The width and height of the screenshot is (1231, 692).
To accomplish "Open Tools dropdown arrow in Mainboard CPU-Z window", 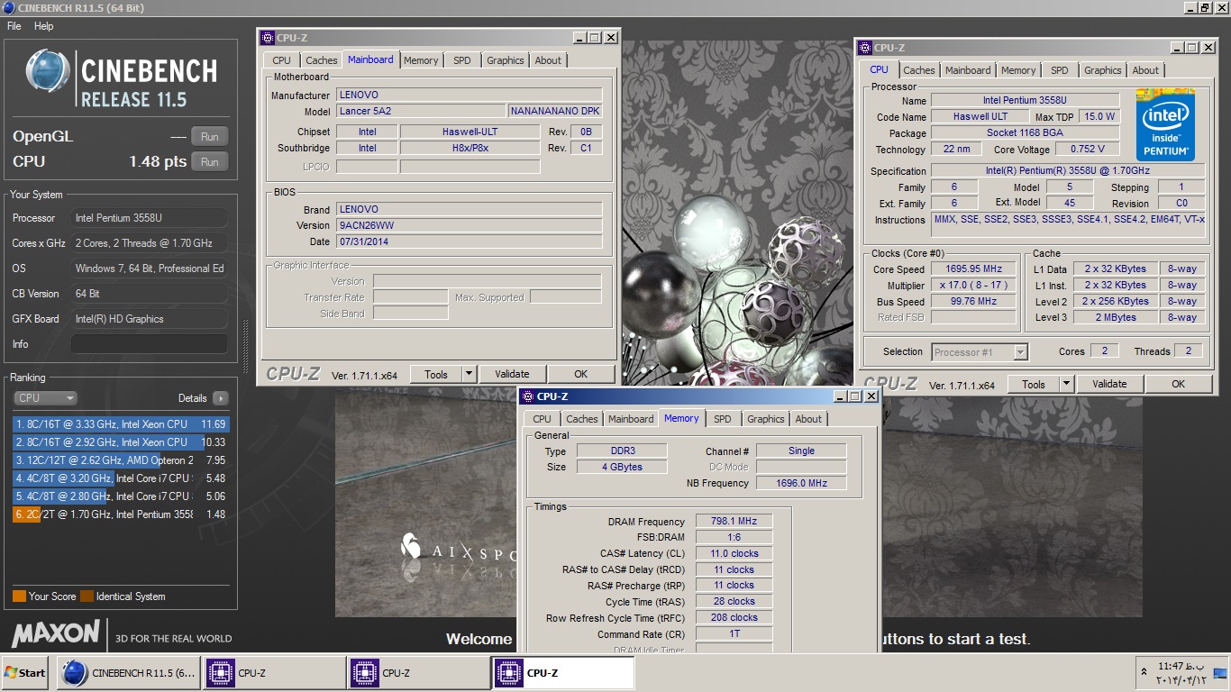I will click(x=469, y=374).
